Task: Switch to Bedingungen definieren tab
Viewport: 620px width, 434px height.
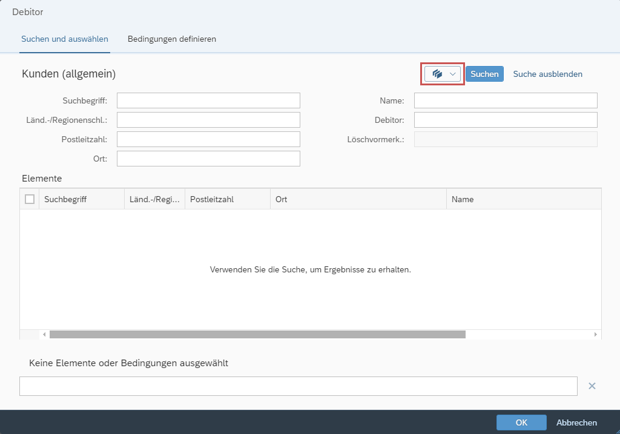Action: point(172,39)
